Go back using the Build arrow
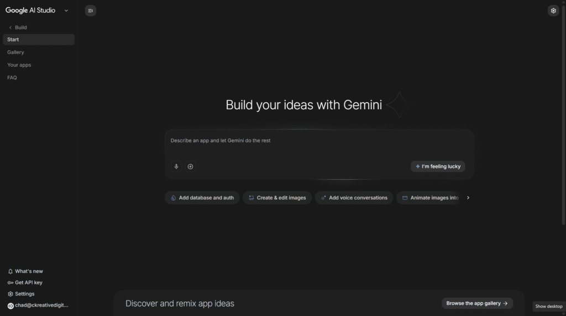Viewport: 566px width, 316px height. [x=11, y=28]
